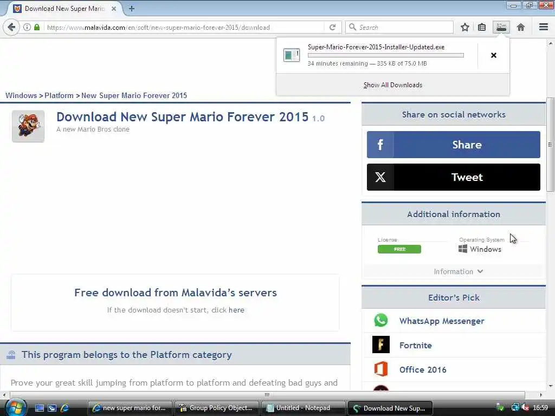The image size is (555, 416).
Task: Click the vertical scrollbar thumb
Action: pyautogui.click(x=550, y=145)
